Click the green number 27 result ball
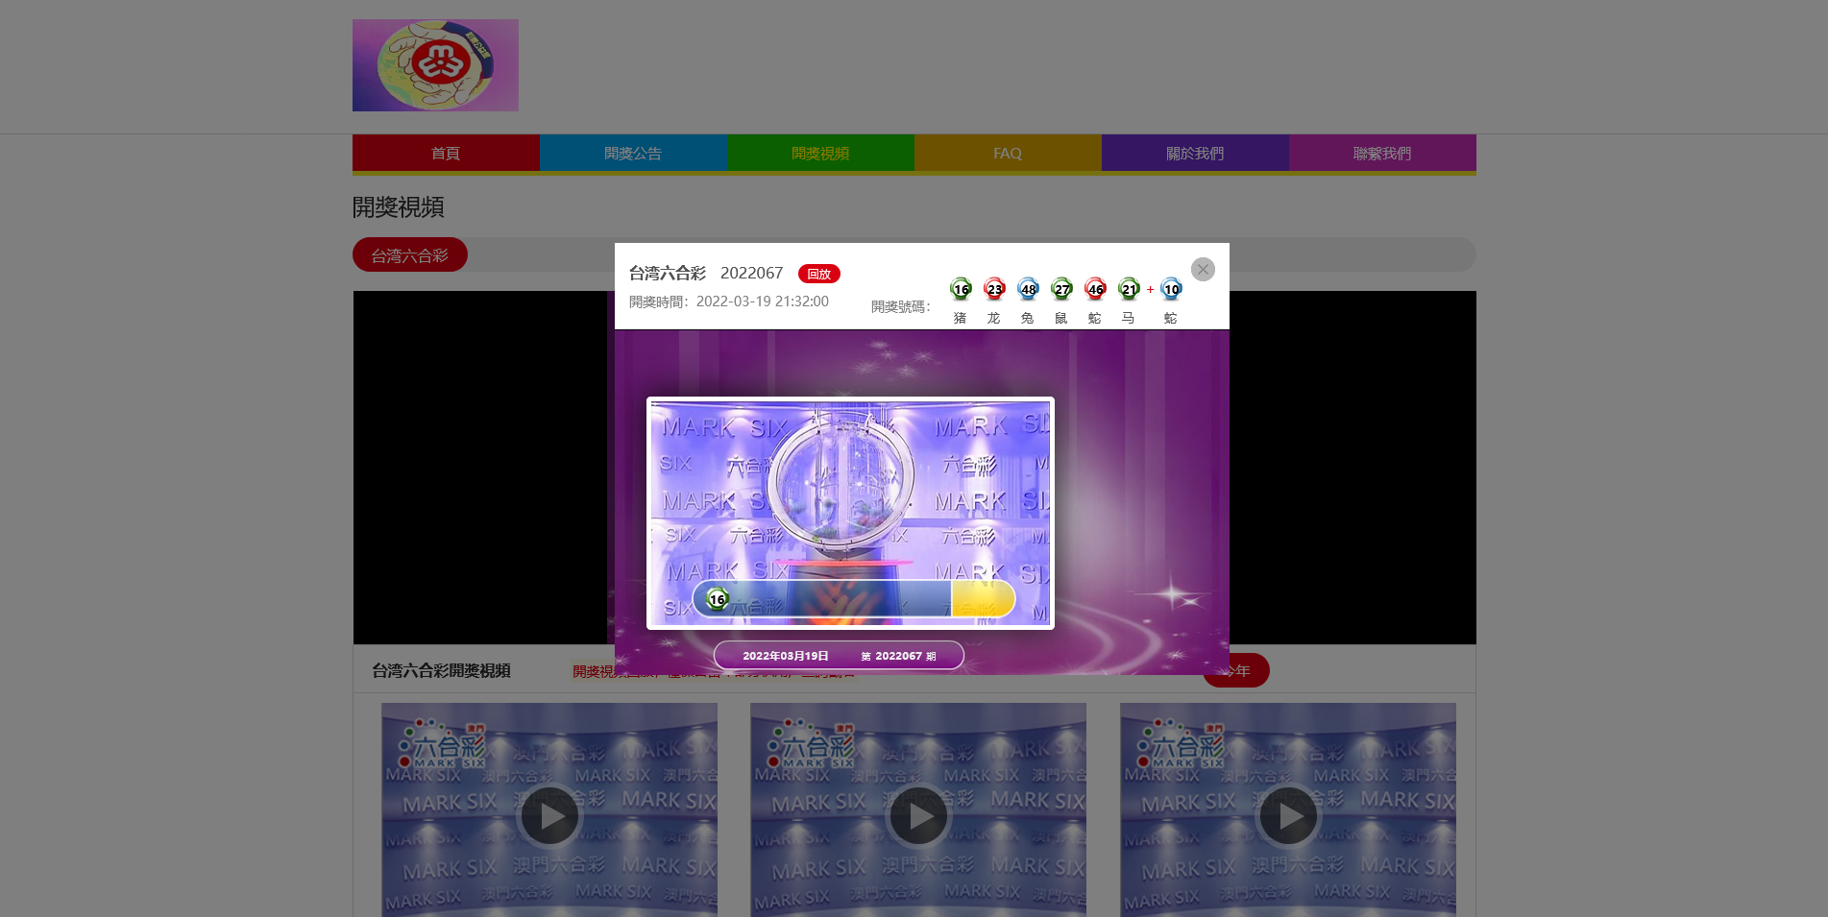The height and width of the screenshot is (917, 1828). (x=1061, y=289)
